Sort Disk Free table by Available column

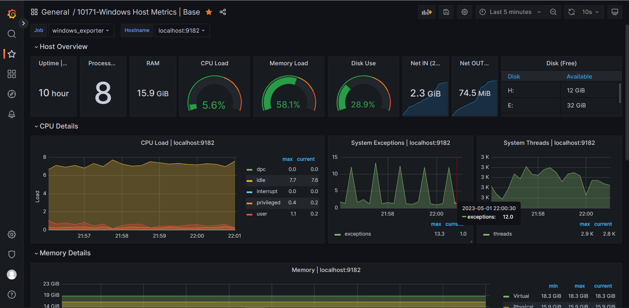coord(579,76)
